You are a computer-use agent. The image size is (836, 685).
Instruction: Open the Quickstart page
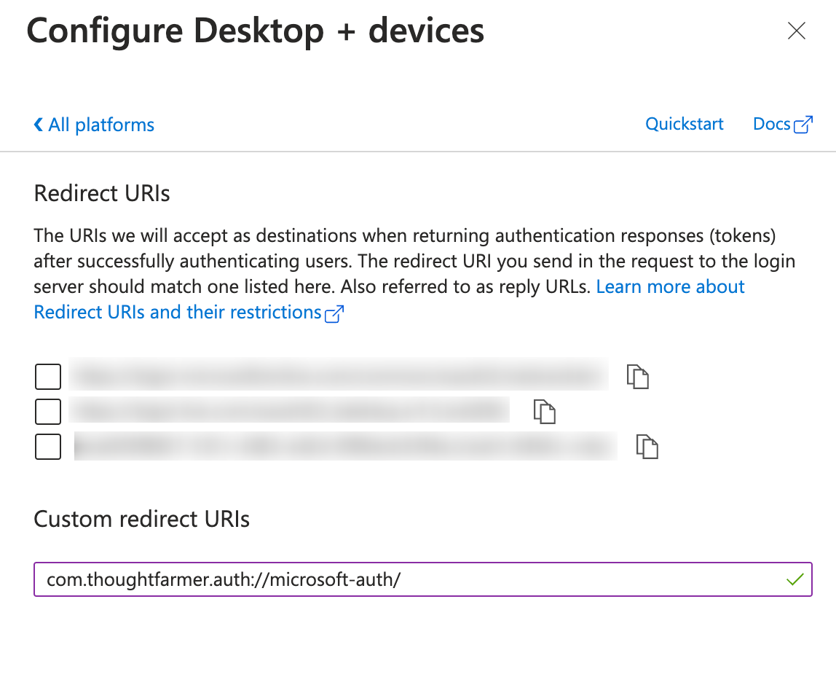click(685, 124)
